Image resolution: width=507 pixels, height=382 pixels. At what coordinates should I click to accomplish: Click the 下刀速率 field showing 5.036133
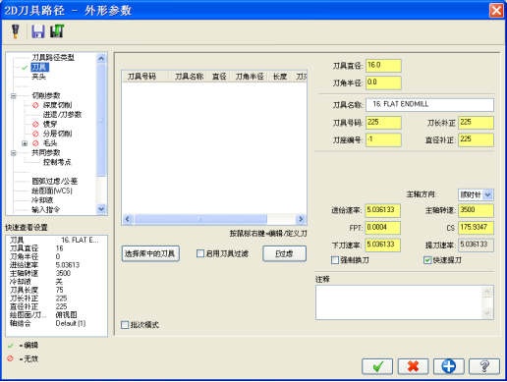[382, 246]
